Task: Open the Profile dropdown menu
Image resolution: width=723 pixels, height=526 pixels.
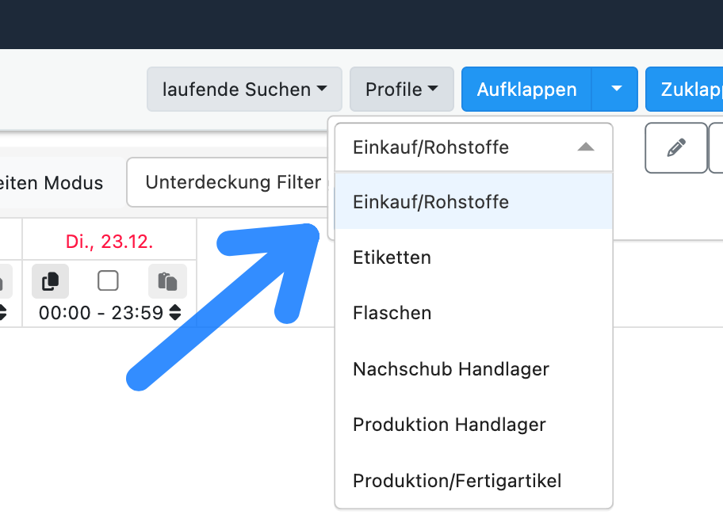Action: coord(401,90)
